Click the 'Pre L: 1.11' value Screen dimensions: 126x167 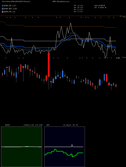(x=78, y=10)
